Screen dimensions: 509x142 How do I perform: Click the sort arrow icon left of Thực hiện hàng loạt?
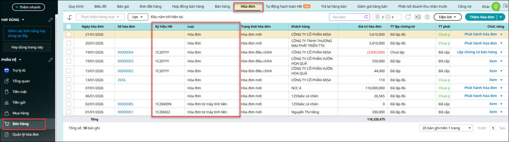pos(70,17)
